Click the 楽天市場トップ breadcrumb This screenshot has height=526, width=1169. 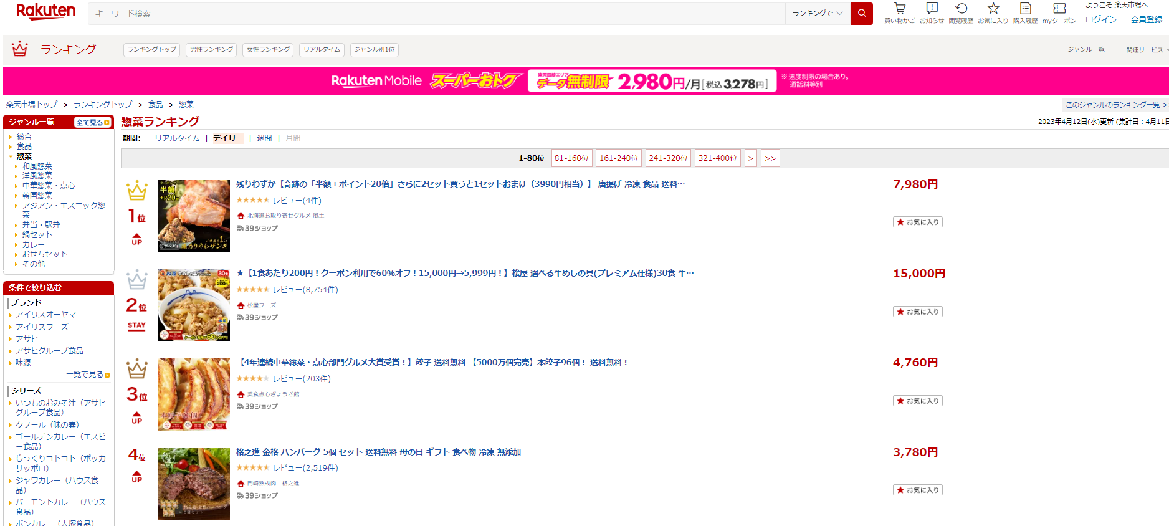32,105
